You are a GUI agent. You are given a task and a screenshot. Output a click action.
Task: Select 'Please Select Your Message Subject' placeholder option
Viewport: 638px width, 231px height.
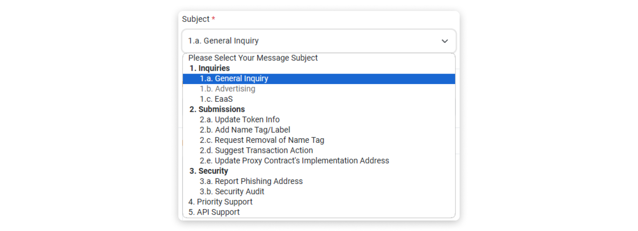pyautogui.click(x=253, y=58)
